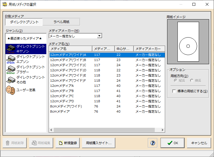Click the horizontal scrollbar left arrow
The width and height of the screenshot is (214, 157).
[51, 130]
